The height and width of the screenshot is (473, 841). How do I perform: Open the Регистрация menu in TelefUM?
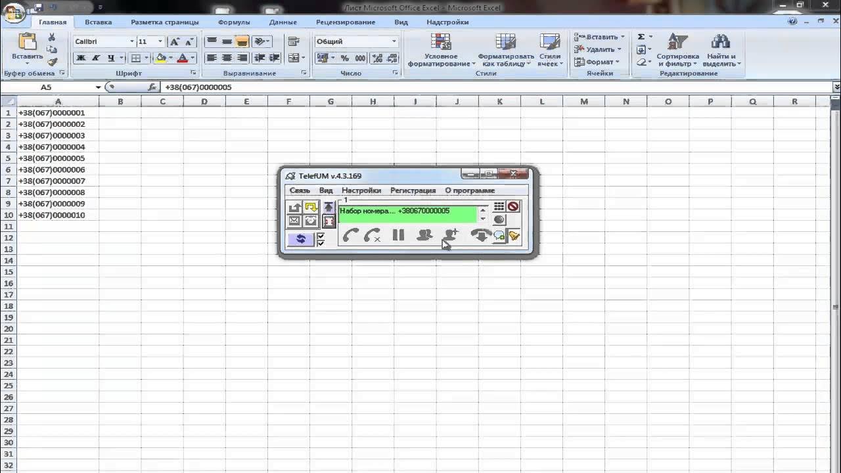click(x=413, y=191)
